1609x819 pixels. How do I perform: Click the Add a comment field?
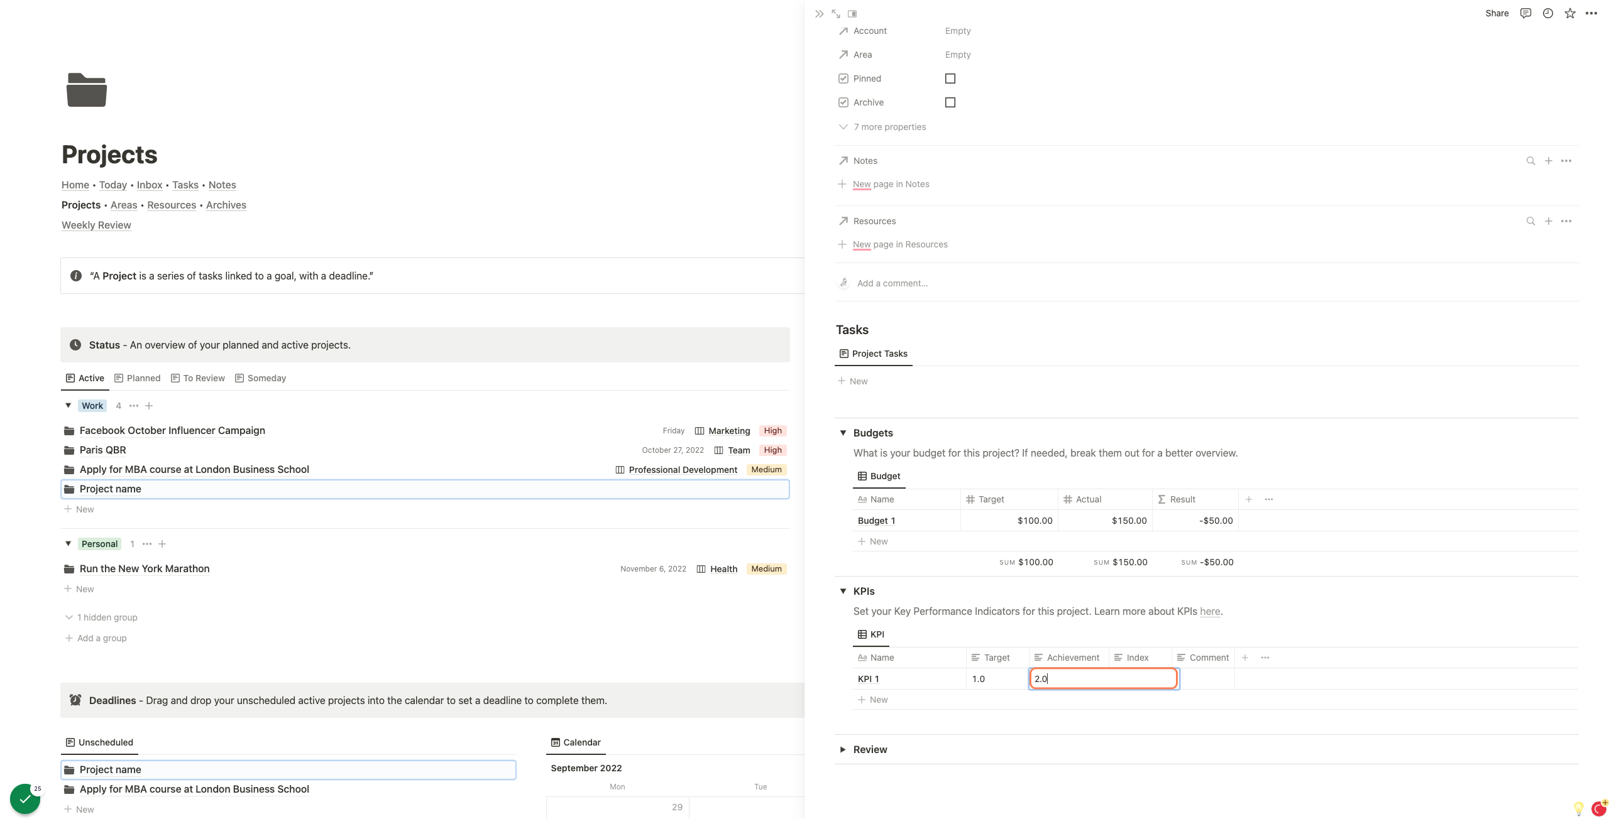[892, 283]
